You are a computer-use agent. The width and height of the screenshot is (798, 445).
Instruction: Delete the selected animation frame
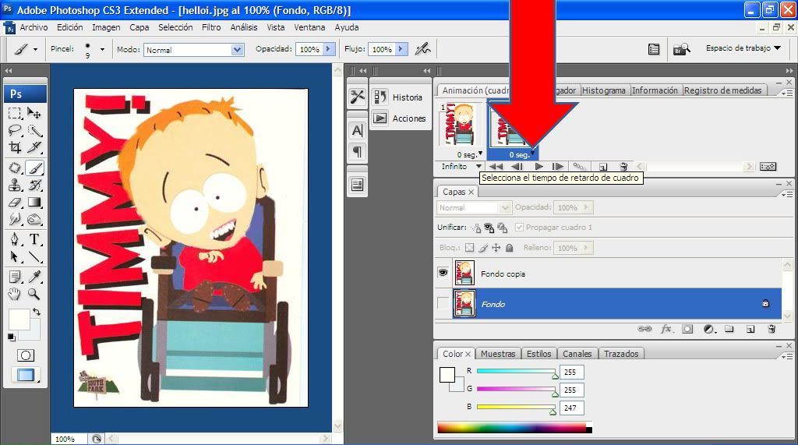[x=623, y=167]
